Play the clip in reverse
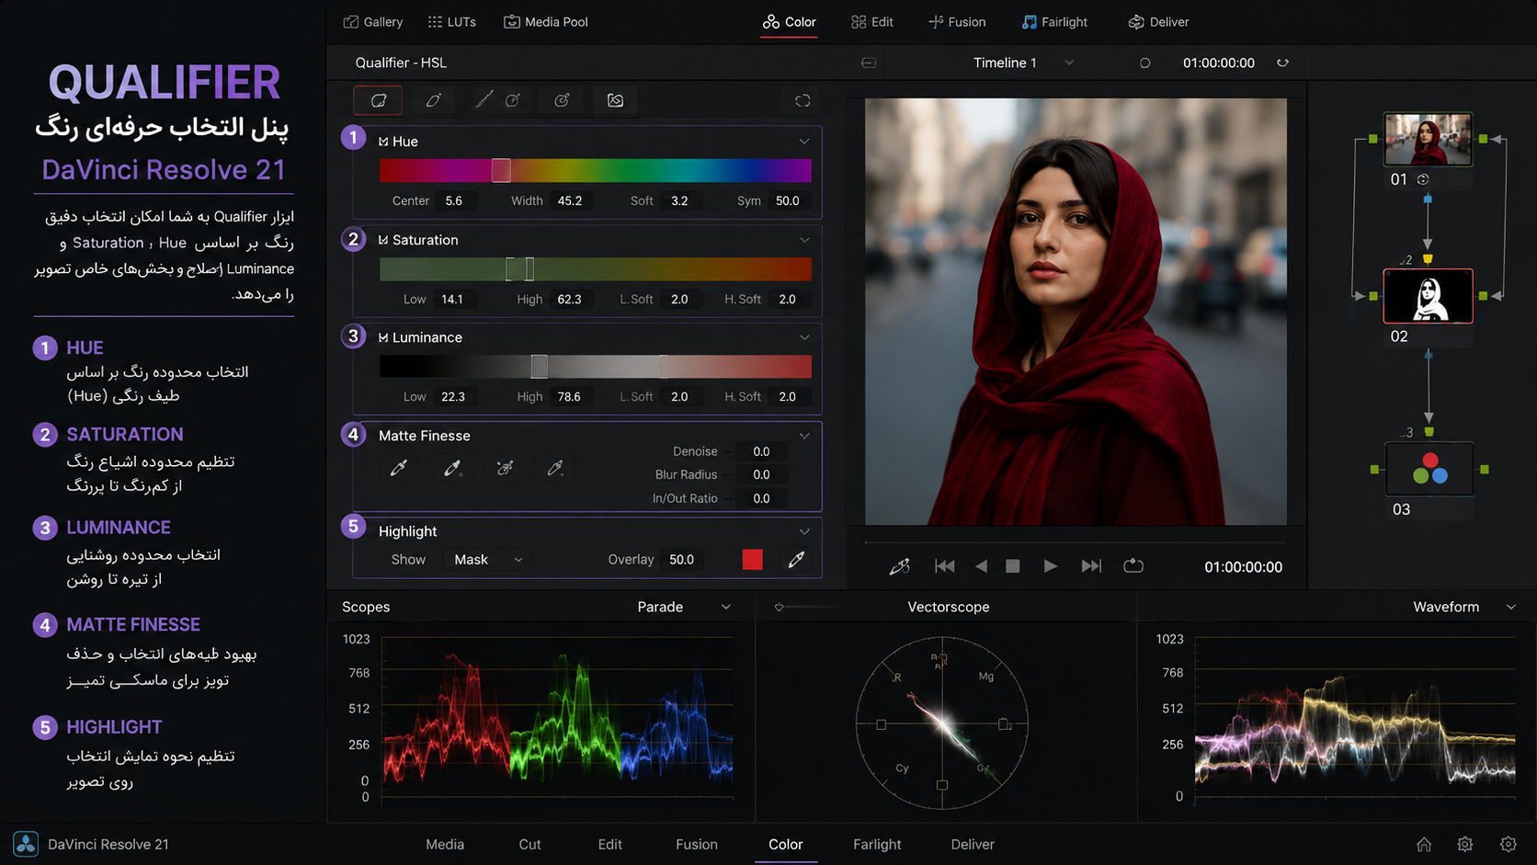The image size is (1537, 865). (981, 566)
